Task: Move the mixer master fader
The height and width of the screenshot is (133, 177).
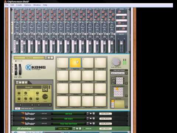Action: point(121,43)
